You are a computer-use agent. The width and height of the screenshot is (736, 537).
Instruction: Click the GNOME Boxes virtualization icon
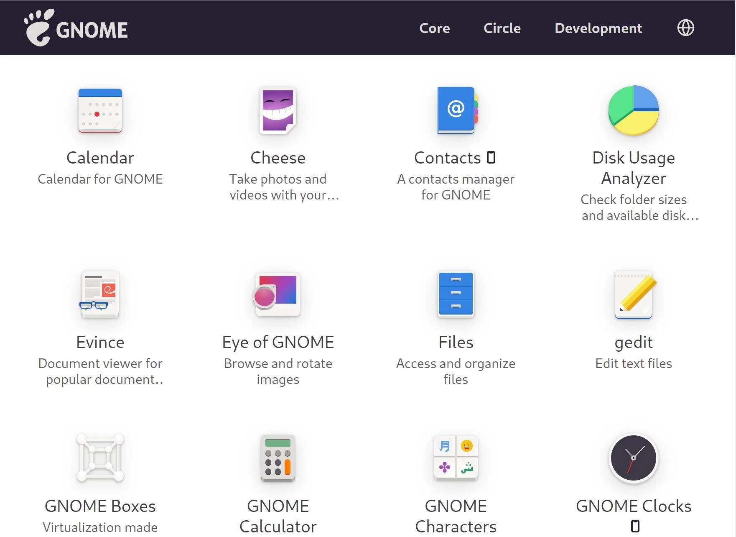pos(100,458)
